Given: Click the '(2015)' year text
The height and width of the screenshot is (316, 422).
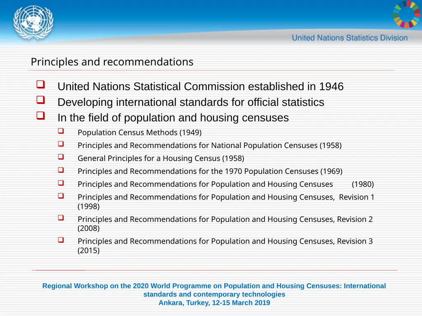Looking at the screenshot, I should click(89, 251).
